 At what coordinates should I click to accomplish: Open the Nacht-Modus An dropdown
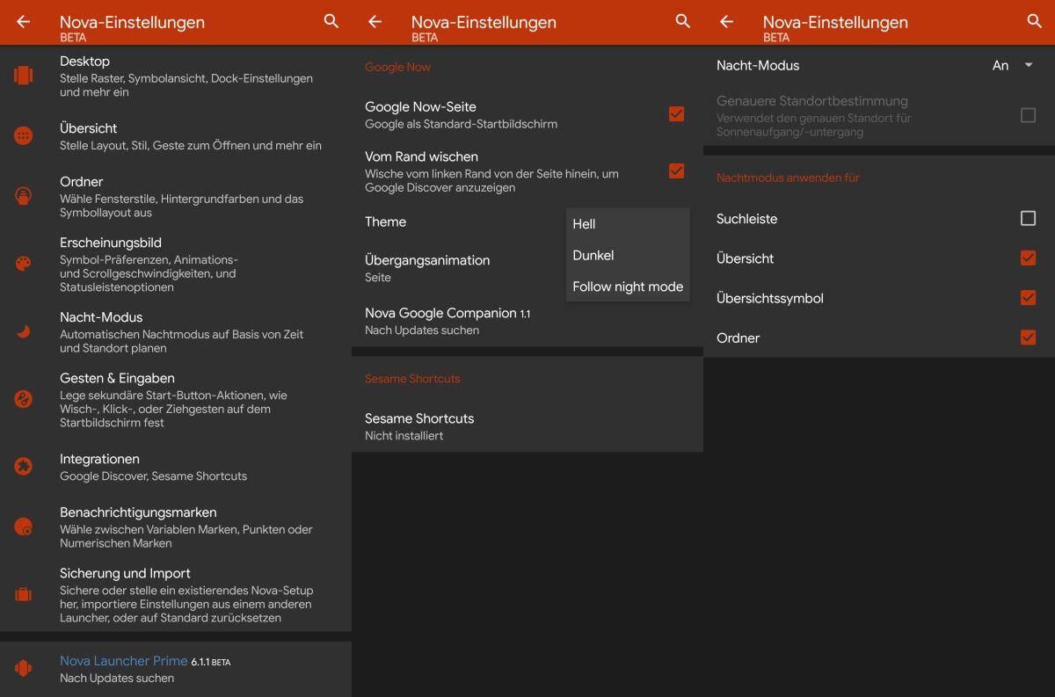[x=1011, y=66]
